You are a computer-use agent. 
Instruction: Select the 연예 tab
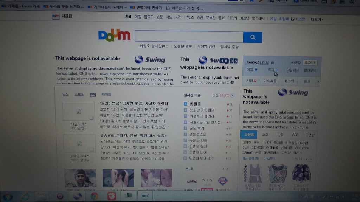tap(93, 94)
